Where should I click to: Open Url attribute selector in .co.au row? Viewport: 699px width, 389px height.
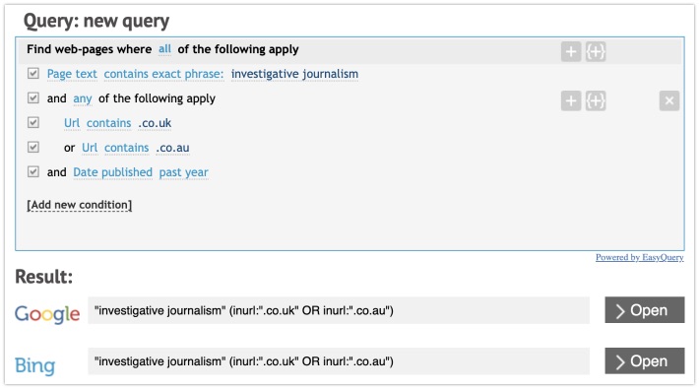90,148
